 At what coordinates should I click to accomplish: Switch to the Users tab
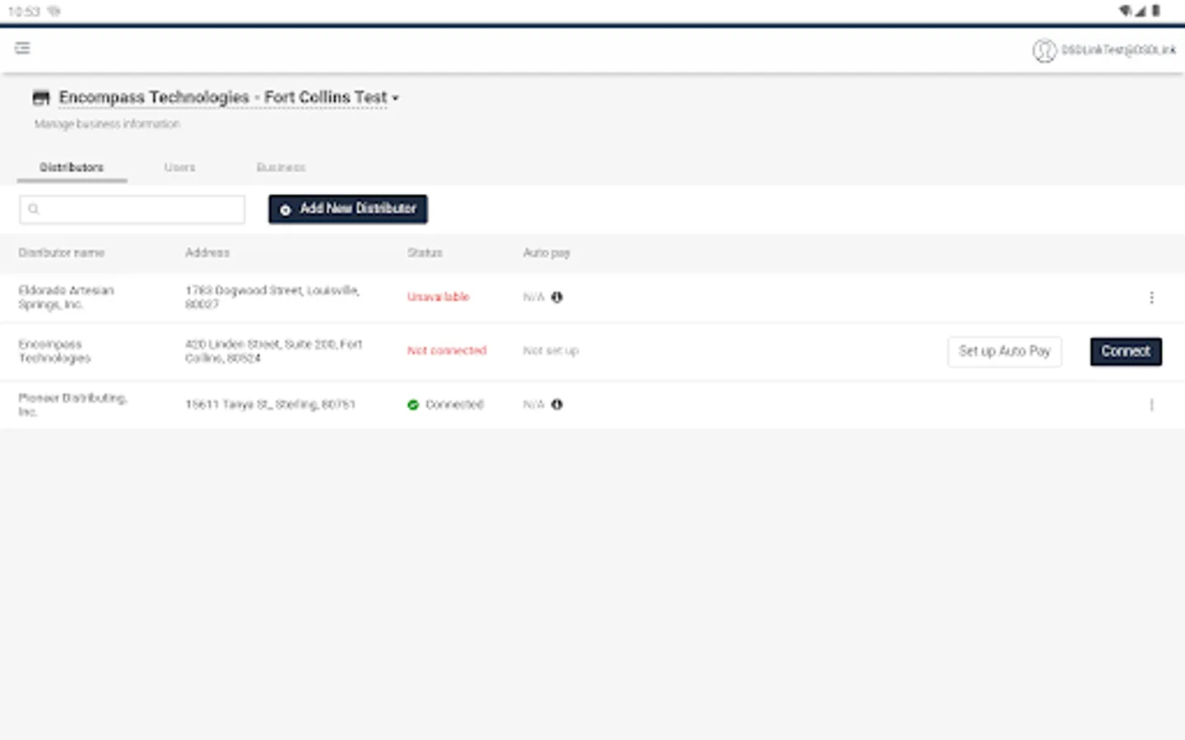(179, 167)
